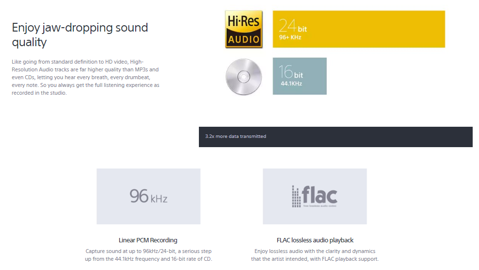This screenshot has height=270, width=479.
Task: Click the flac logo feature image
Action: [x=315, y=197]
